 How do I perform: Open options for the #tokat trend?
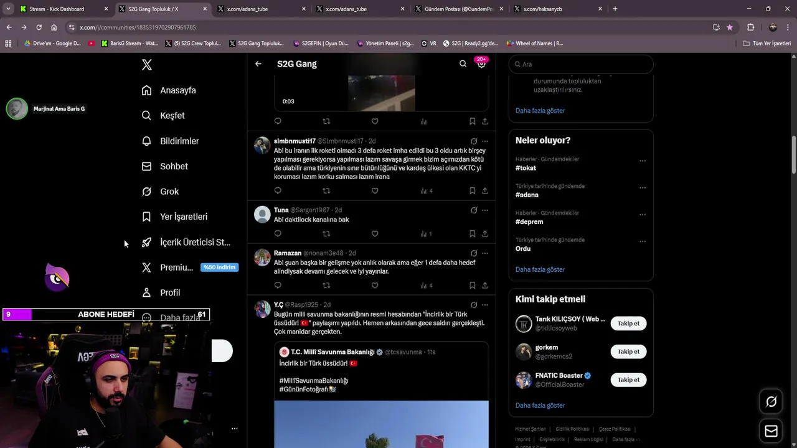(643, 161)
